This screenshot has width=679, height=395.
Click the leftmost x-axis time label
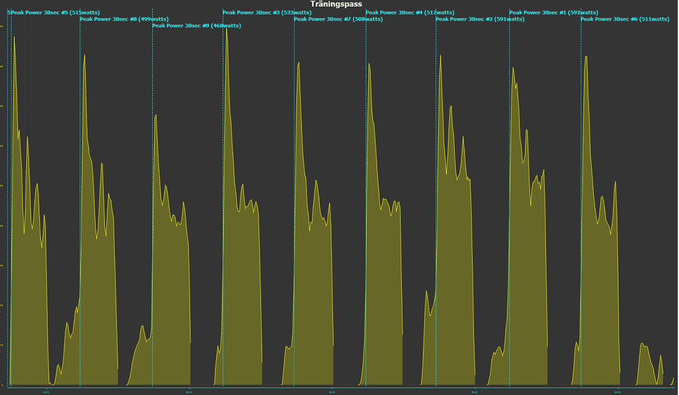coord(46,391)
